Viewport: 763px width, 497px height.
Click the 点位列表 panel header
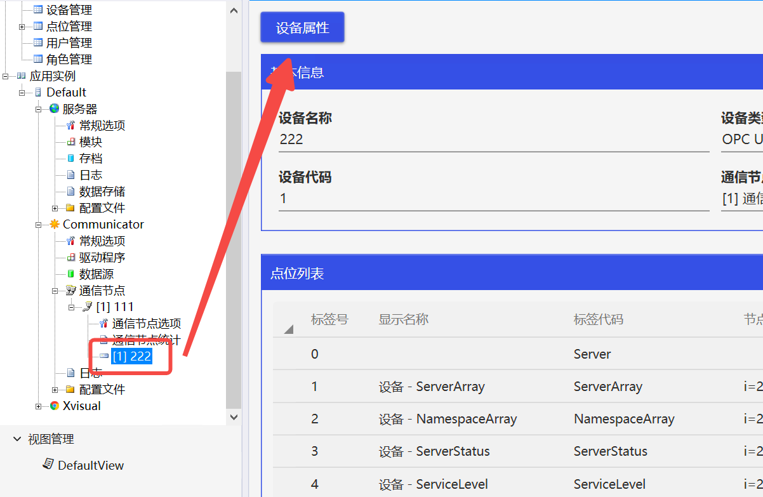point(512,274)
